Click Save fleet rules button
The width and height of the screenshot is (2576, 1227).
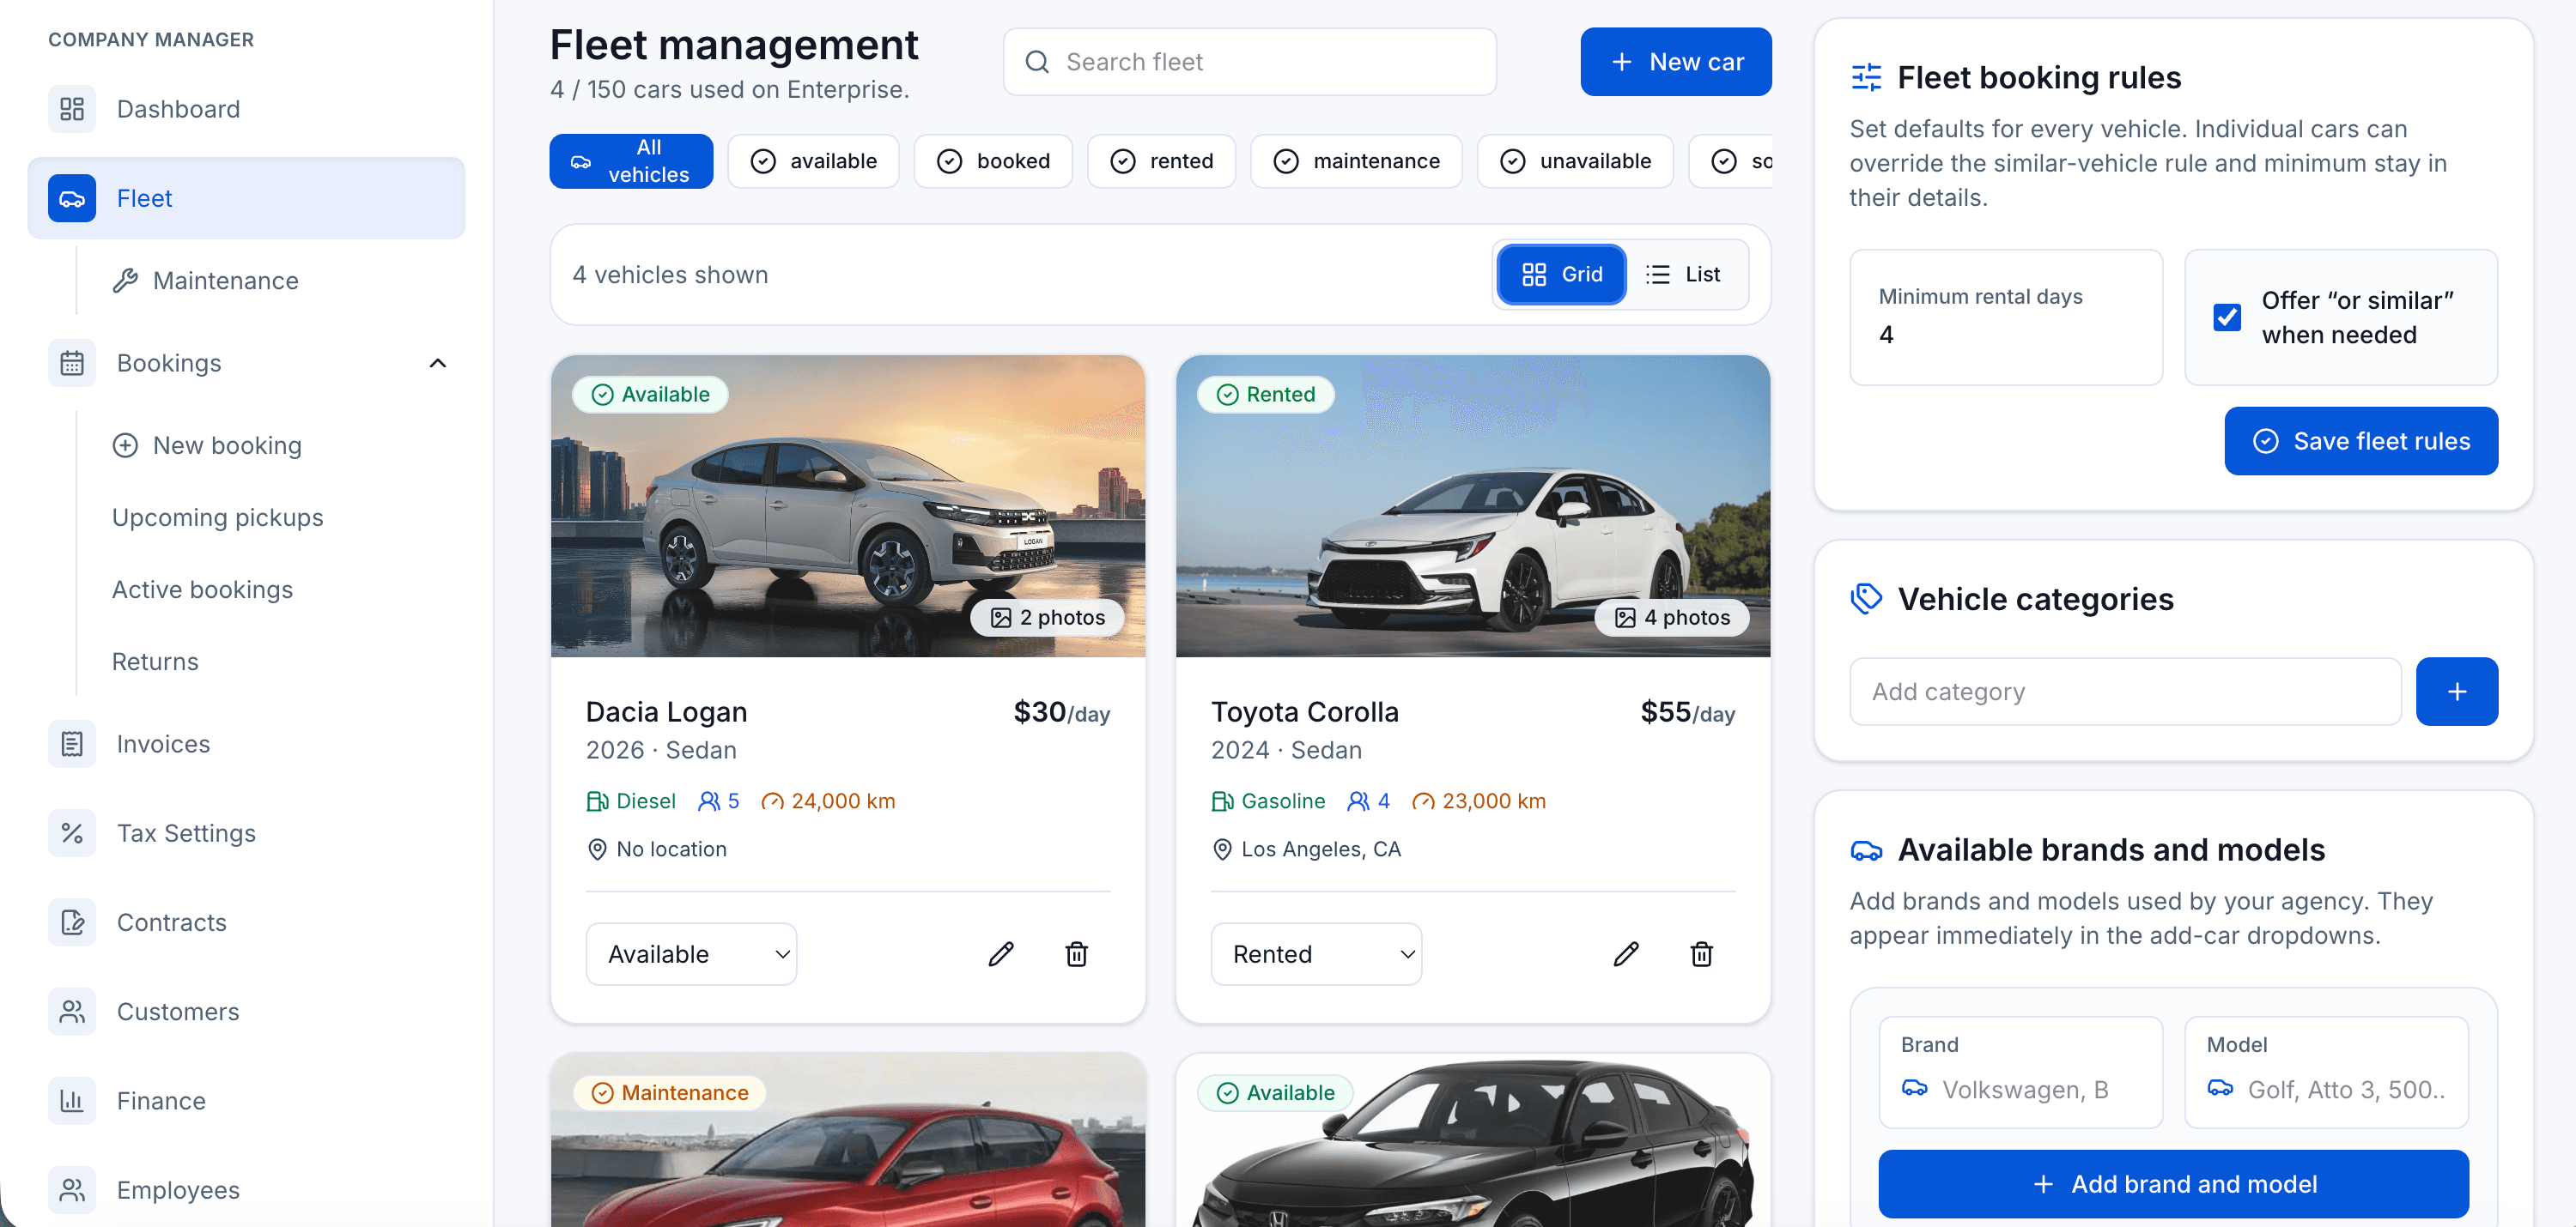(2361, 441)
